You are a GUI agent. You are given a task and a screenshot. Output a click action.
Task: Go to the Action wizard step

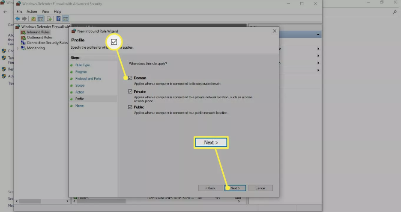tap(80, 92)
